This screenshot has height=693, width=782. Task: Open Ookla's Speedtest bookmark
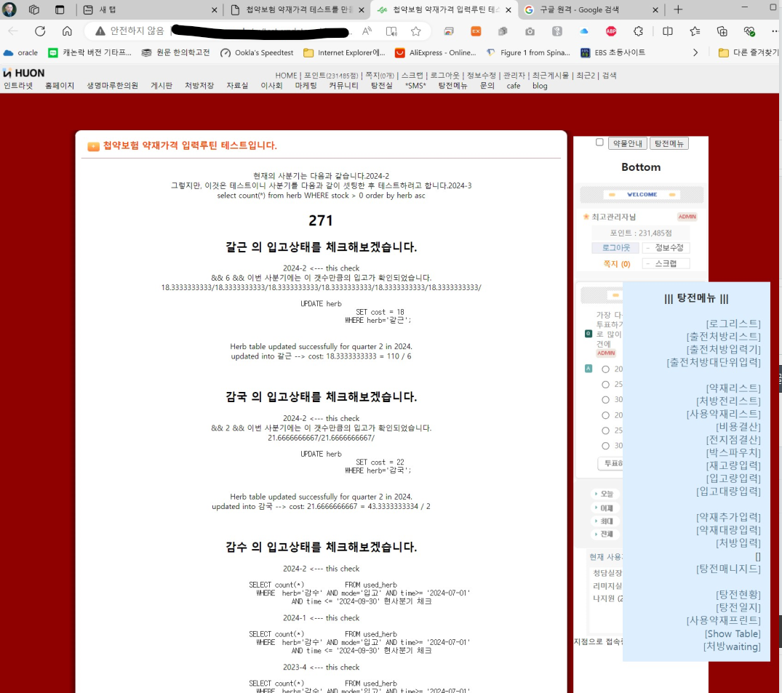pos(258,52)
